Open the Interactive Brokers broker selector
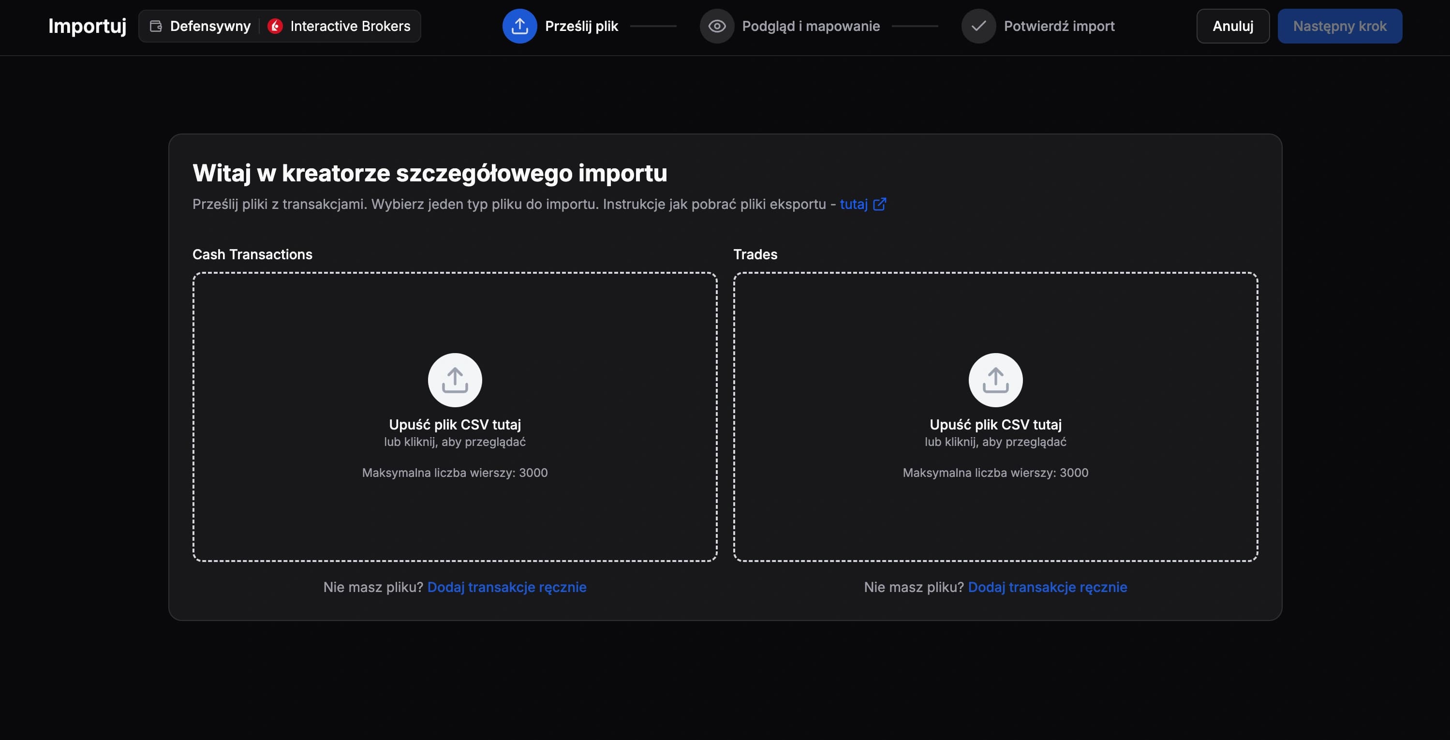This screenshot has width=1450, height=740. tap(340, 26)
